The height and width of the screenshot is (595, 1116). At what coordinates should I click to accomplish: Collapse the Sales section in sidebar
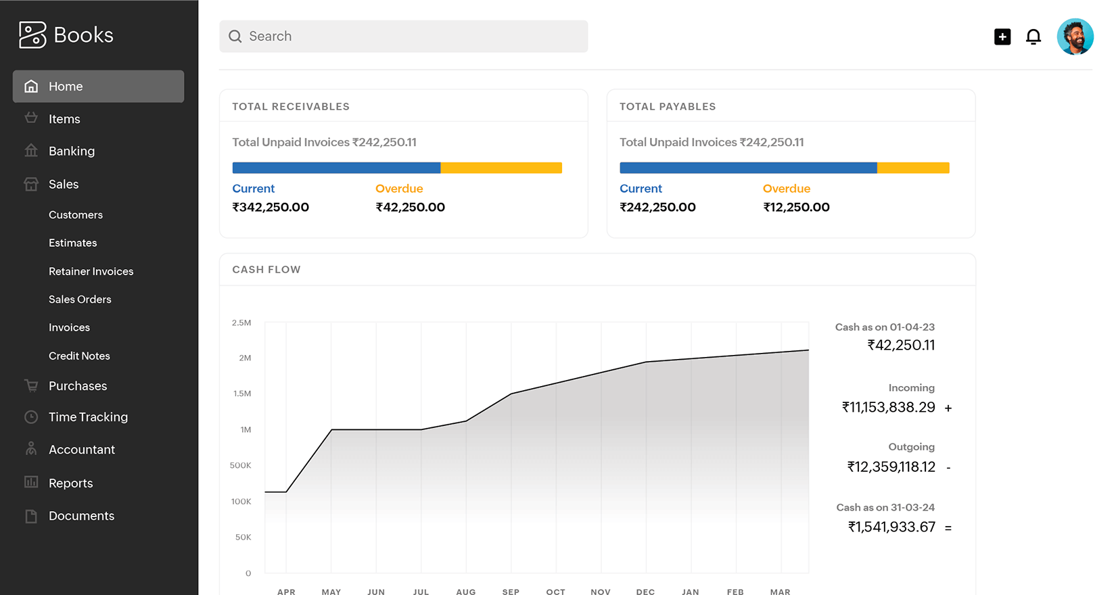point(64,184)
